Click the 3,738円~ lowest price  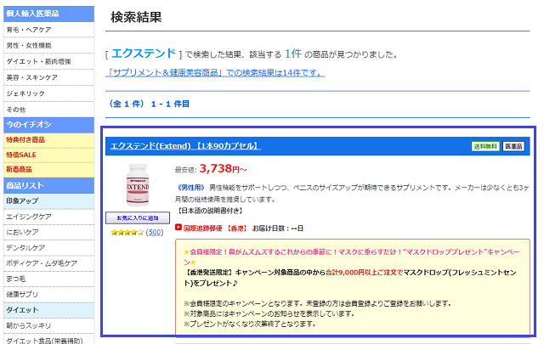[223, 169]
